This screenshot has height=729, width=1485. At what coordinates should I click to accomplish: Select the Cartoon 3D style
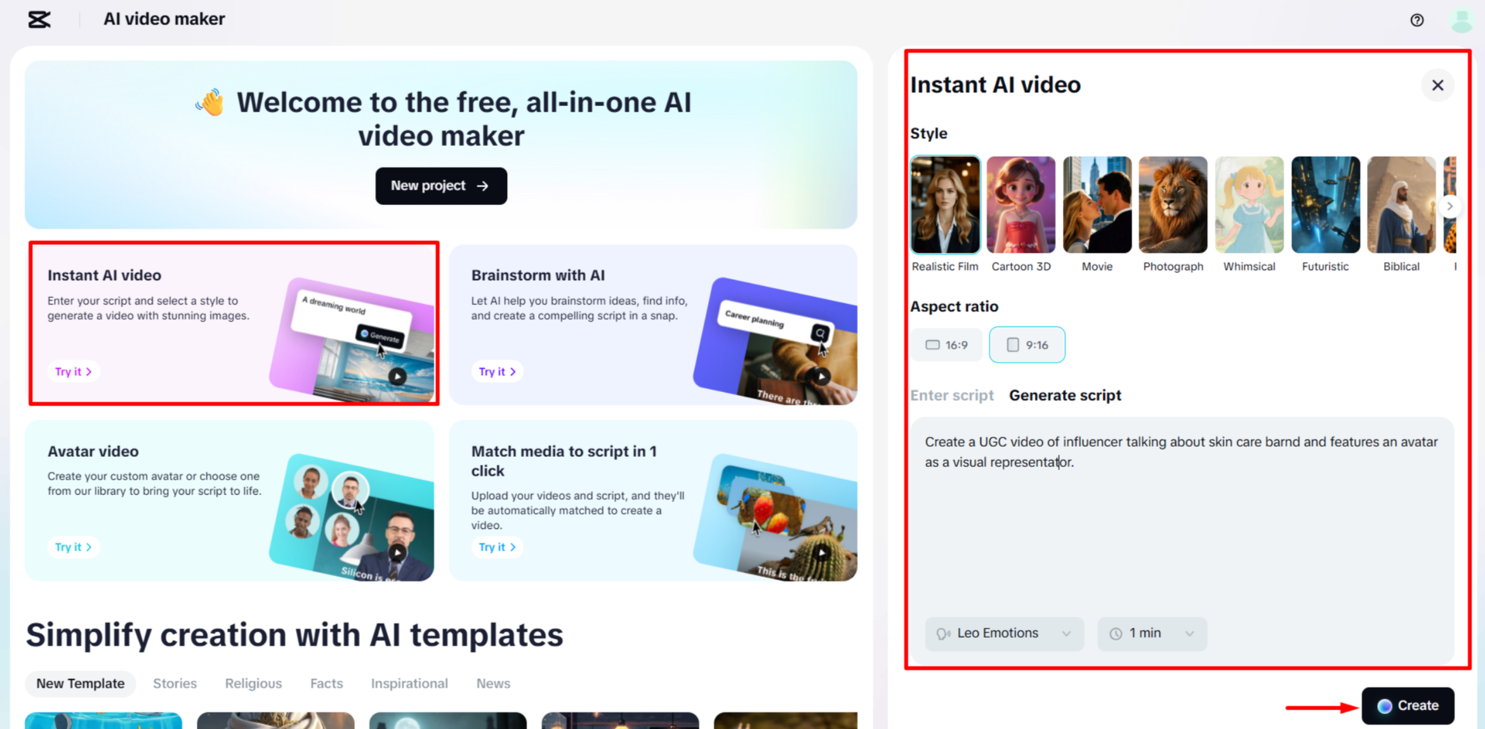(1021, 204)
